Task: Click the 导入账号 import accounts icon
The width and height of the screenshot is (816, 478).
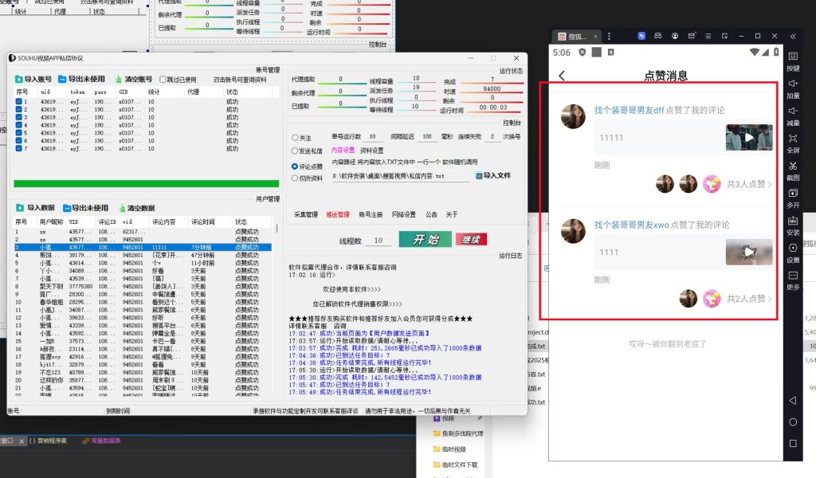Action: pyautogui.click(x=20, y=80)
